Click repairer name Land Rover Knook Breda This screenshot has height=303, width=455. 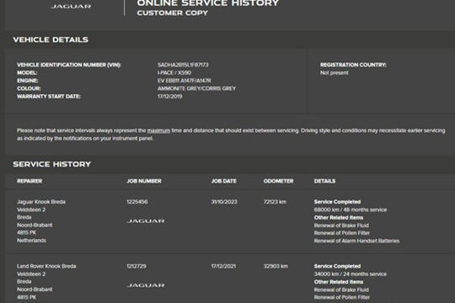(46, 266)
